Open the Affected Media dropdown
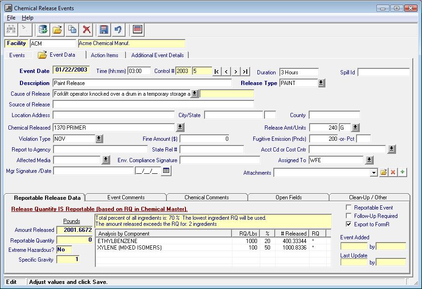The image size is (422, 289). pos(106,160)
